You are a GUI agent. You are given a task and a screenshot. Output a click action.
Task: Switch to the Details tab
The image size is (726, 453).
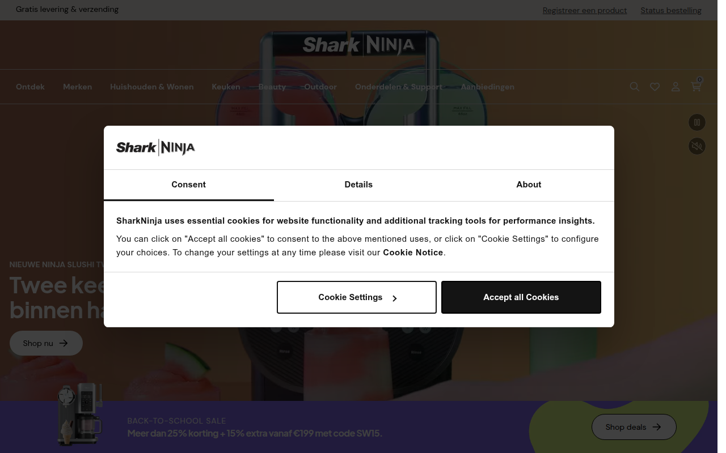click(358, 185)
